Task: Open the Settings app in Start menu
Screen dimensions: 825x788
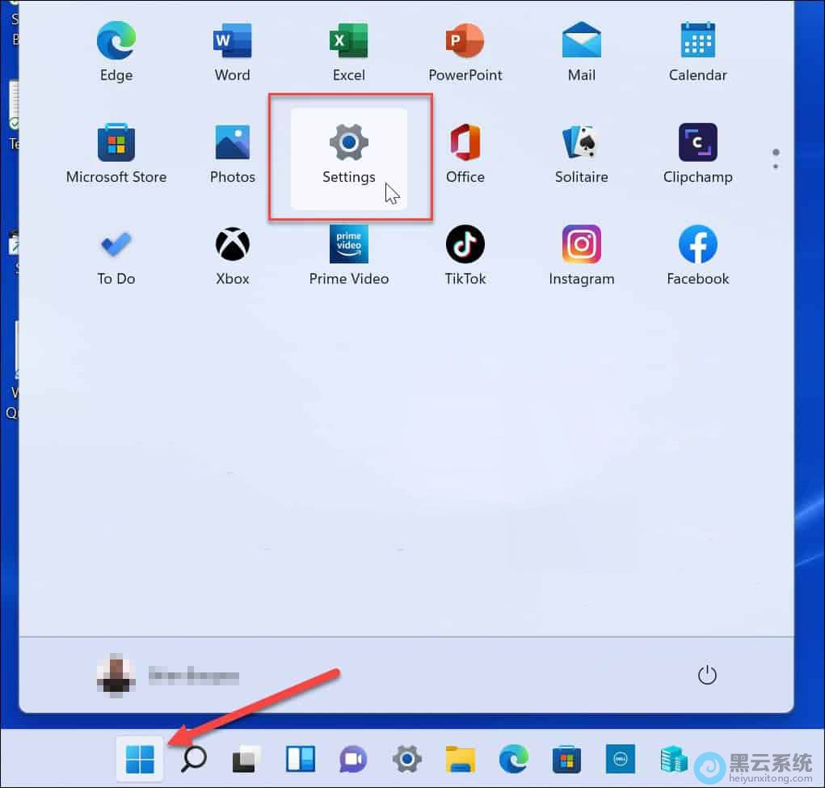Action: click(x=348, y=158)
